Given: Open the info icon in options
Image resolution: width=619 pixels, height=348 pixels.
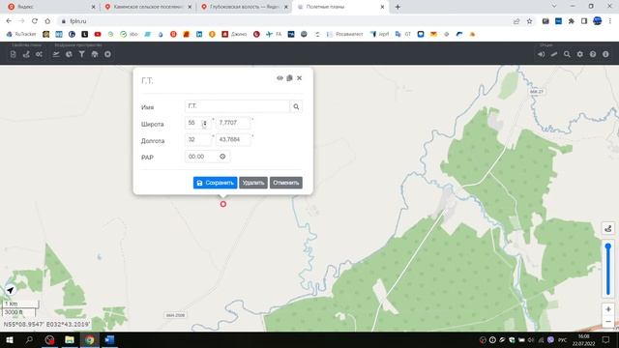Looking at the screenshot, I should pyautogui.click(x=605, y=54).
